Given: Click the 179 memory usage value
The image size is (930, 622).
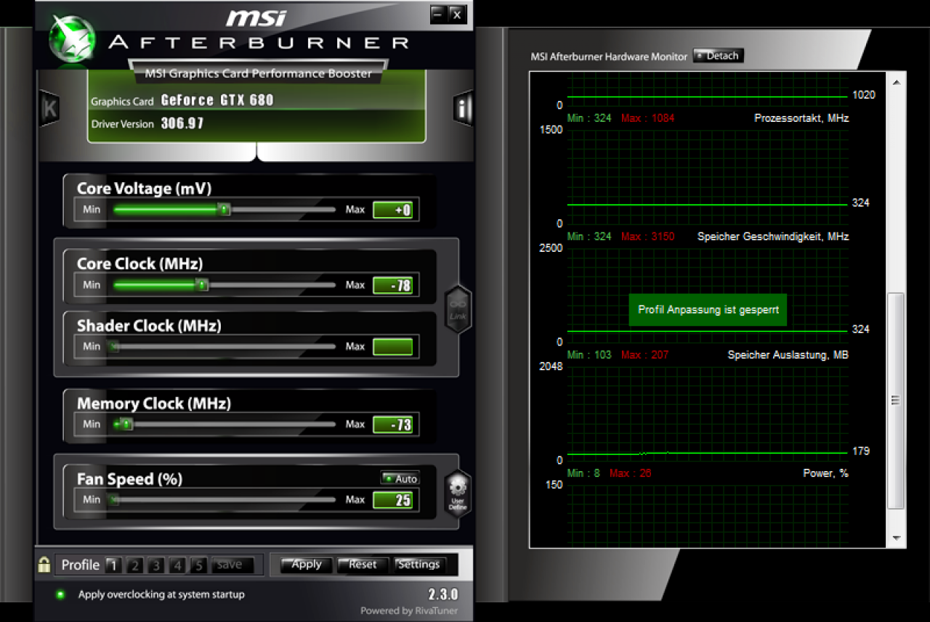Looking at the screenshot, I should [861, 451].
